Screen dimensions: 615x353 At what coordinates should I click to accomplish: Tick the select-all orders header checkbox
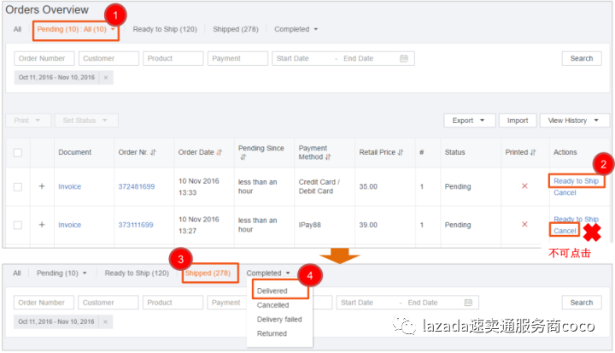tap(18, 153)
